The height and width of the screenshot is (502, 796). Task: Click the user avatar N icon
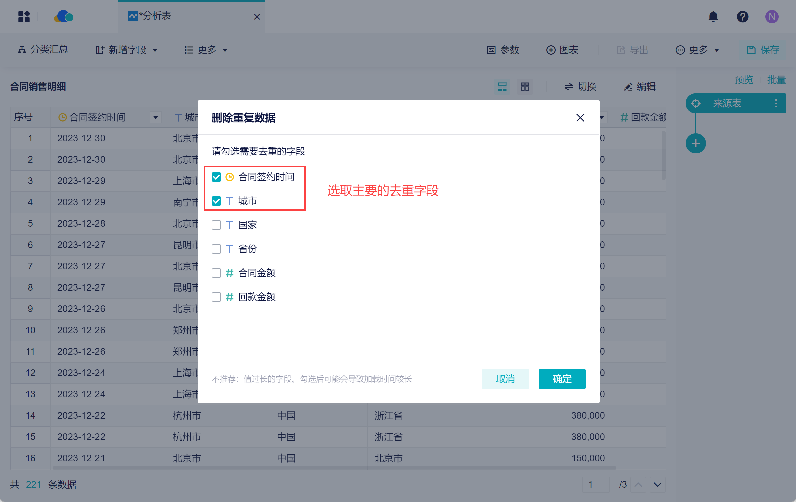point(772,17)
